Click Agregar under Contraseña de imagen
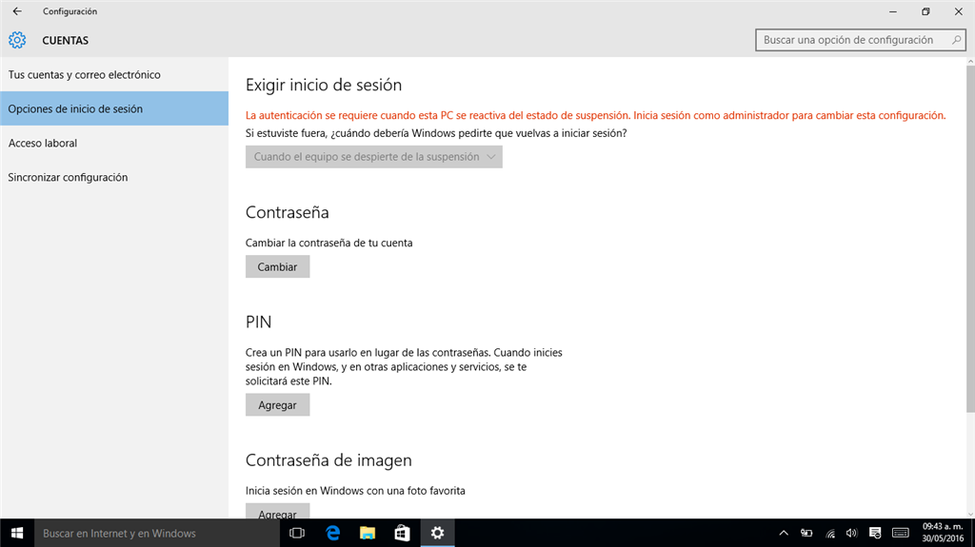The image size is (975, 547). 277,512
